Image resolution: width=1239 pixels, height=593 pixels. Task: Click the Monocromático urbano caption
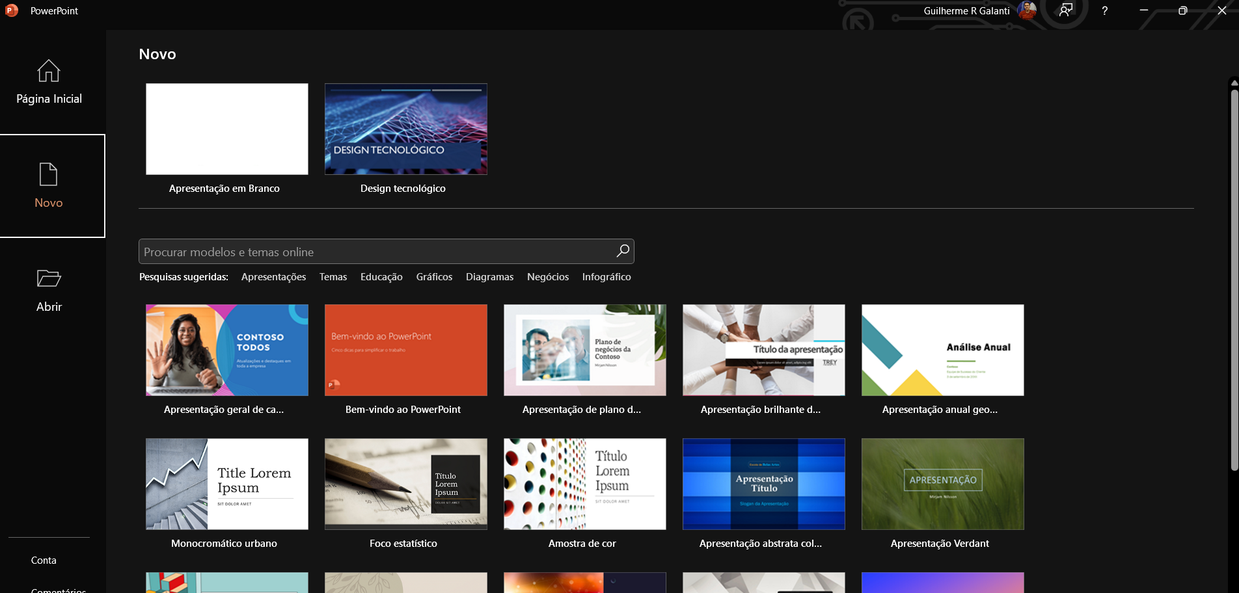[224, 543]
